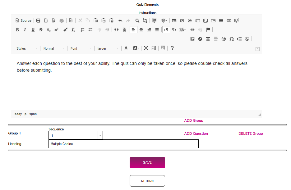Screen dimensions: 291x190
Task: Open the special character Omega tool
Action: click(x=231, y=39)
